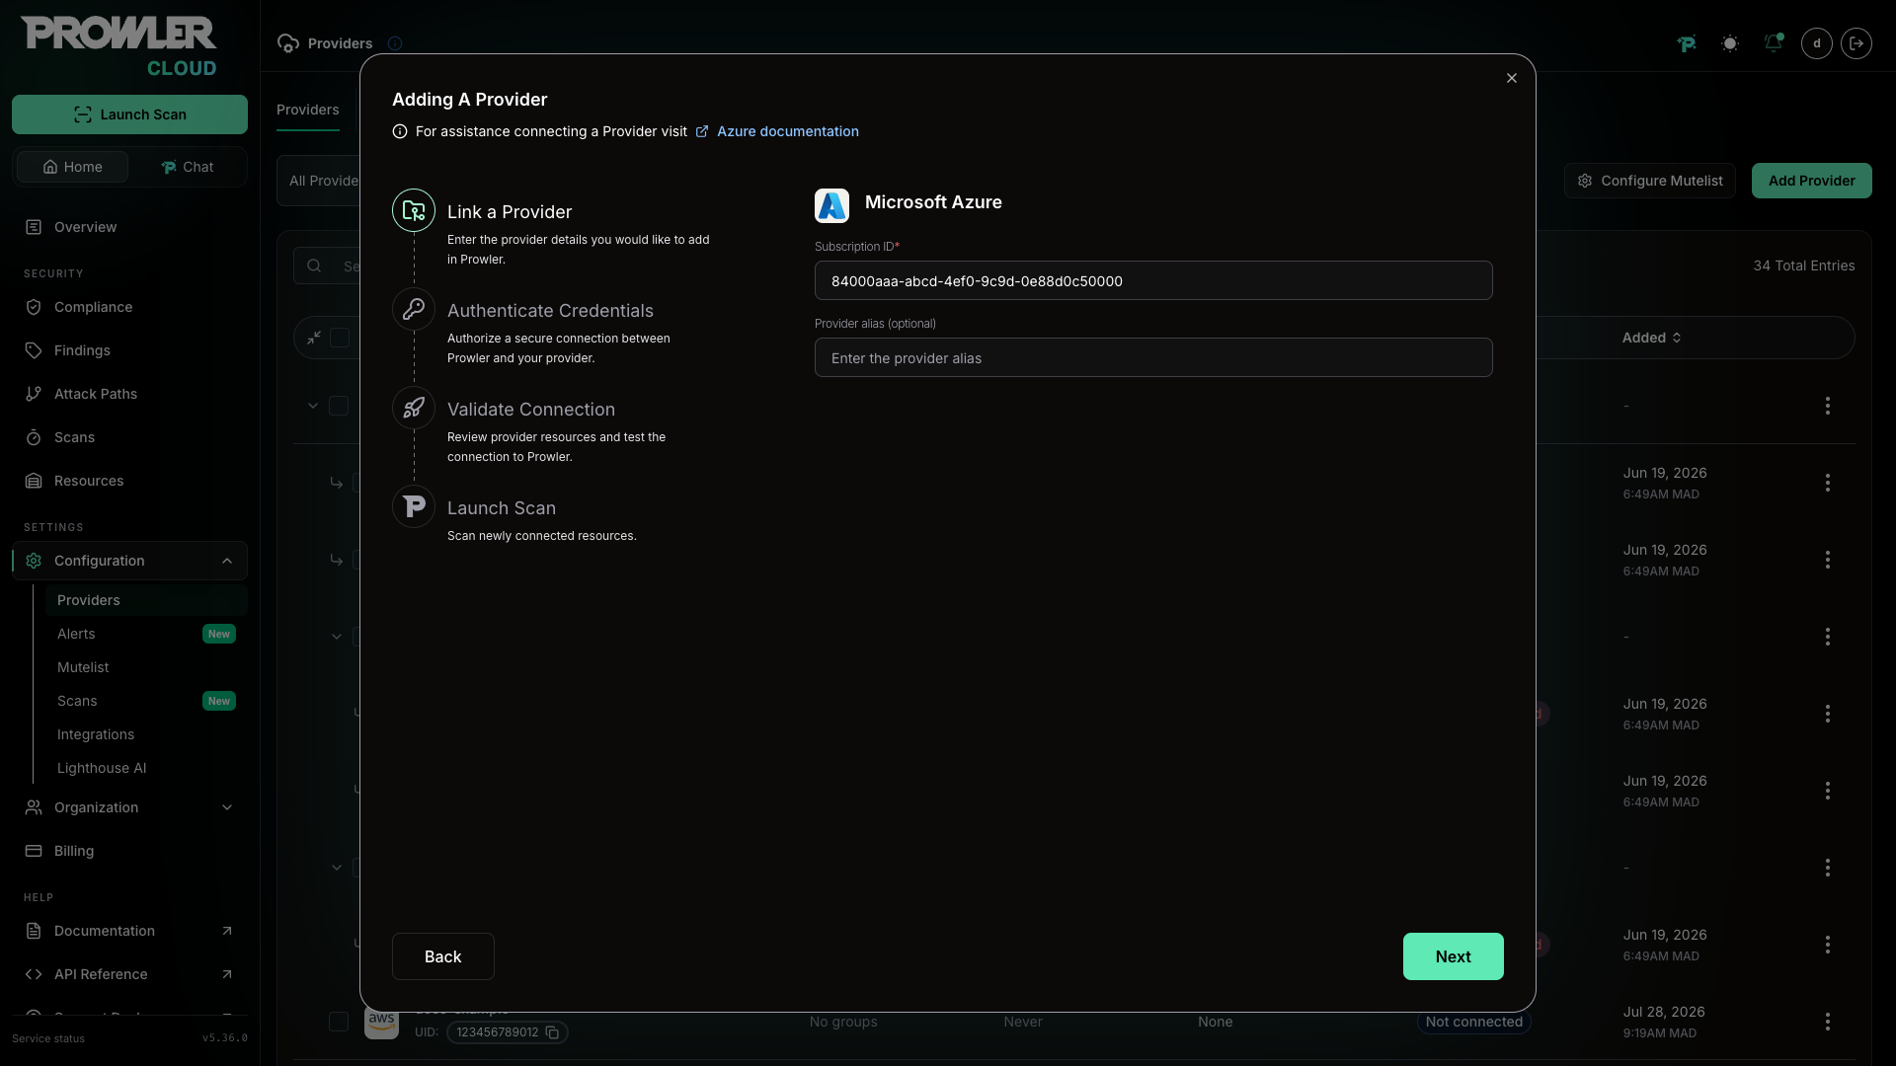
Task: Click the info icon beside assistance text
Action: [400, 131]
